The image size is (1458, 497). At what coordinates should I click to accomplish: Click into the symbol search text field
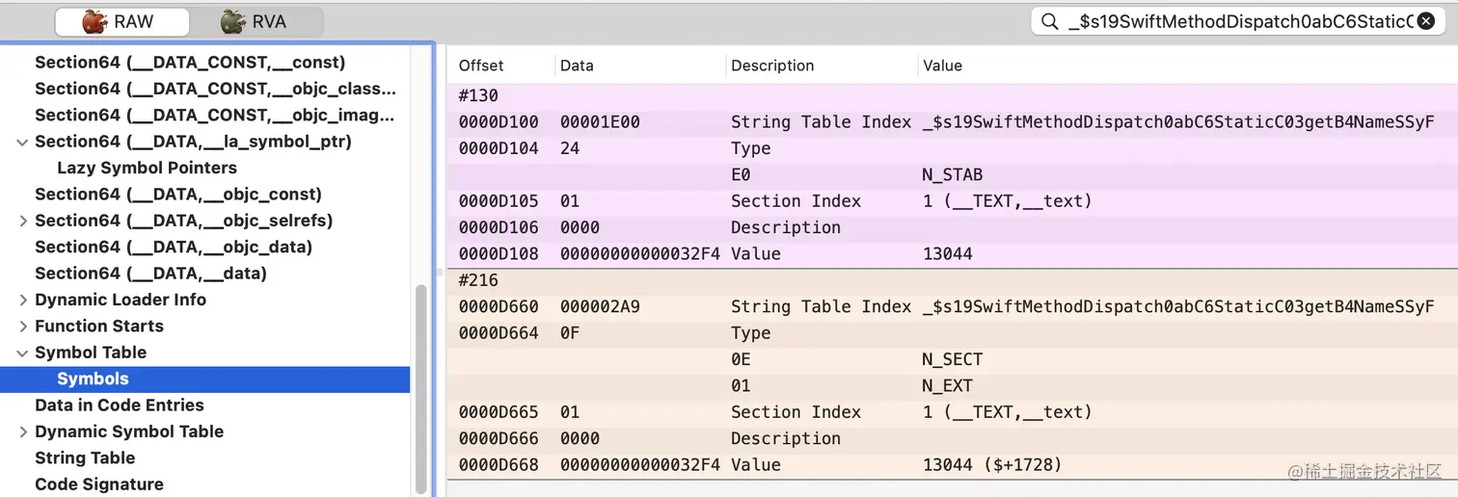[1240, 21]
